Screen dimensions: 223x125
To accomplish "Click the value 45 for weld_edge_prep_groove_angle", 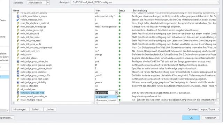I will tap(96, 65).
